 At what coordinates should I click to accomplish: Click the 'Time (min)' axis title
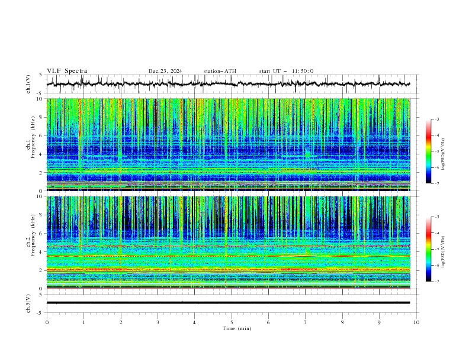point(237,328)
